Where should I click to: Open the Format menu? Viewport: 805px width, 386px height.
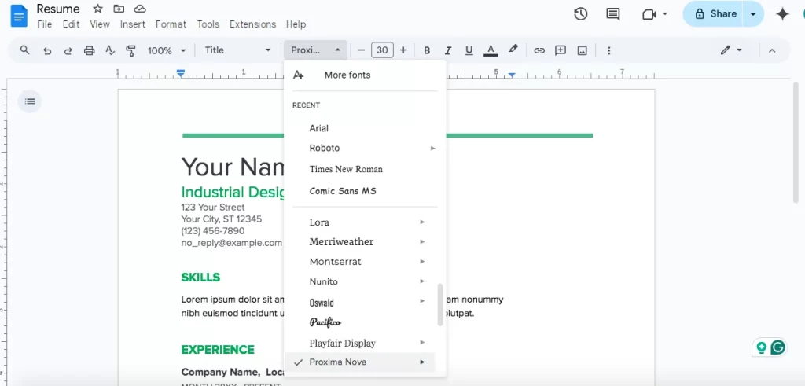[171, 24]
